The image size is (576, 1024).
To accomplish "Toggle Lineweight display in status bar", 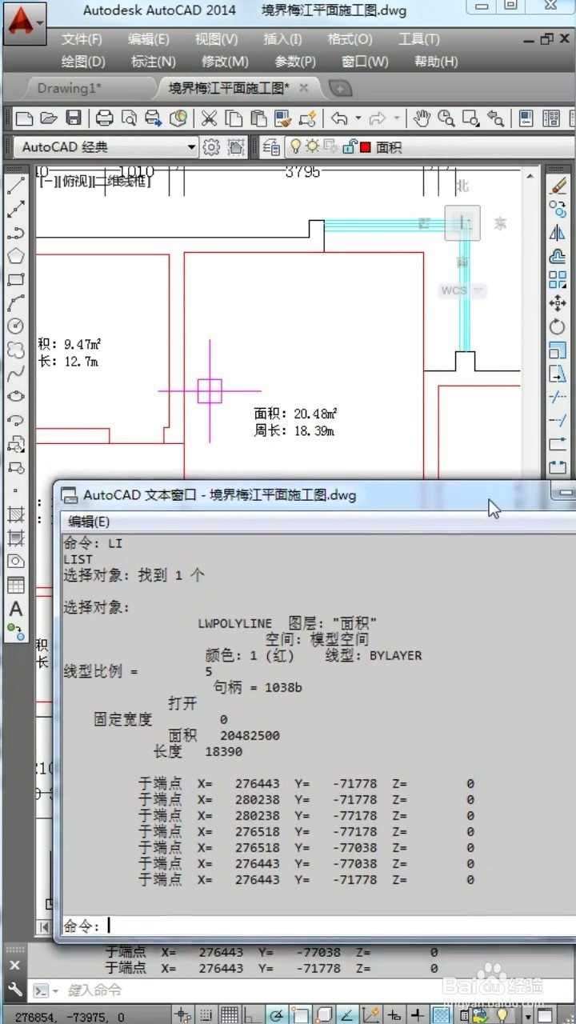I will click(417, 1016).
